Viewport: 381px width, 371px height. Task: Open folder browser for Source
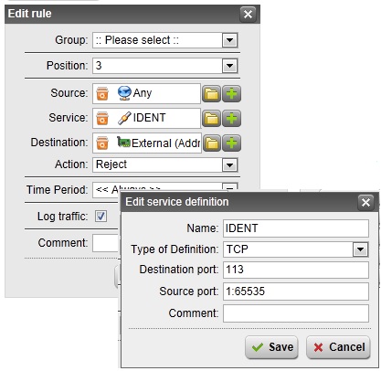(211, 93)
